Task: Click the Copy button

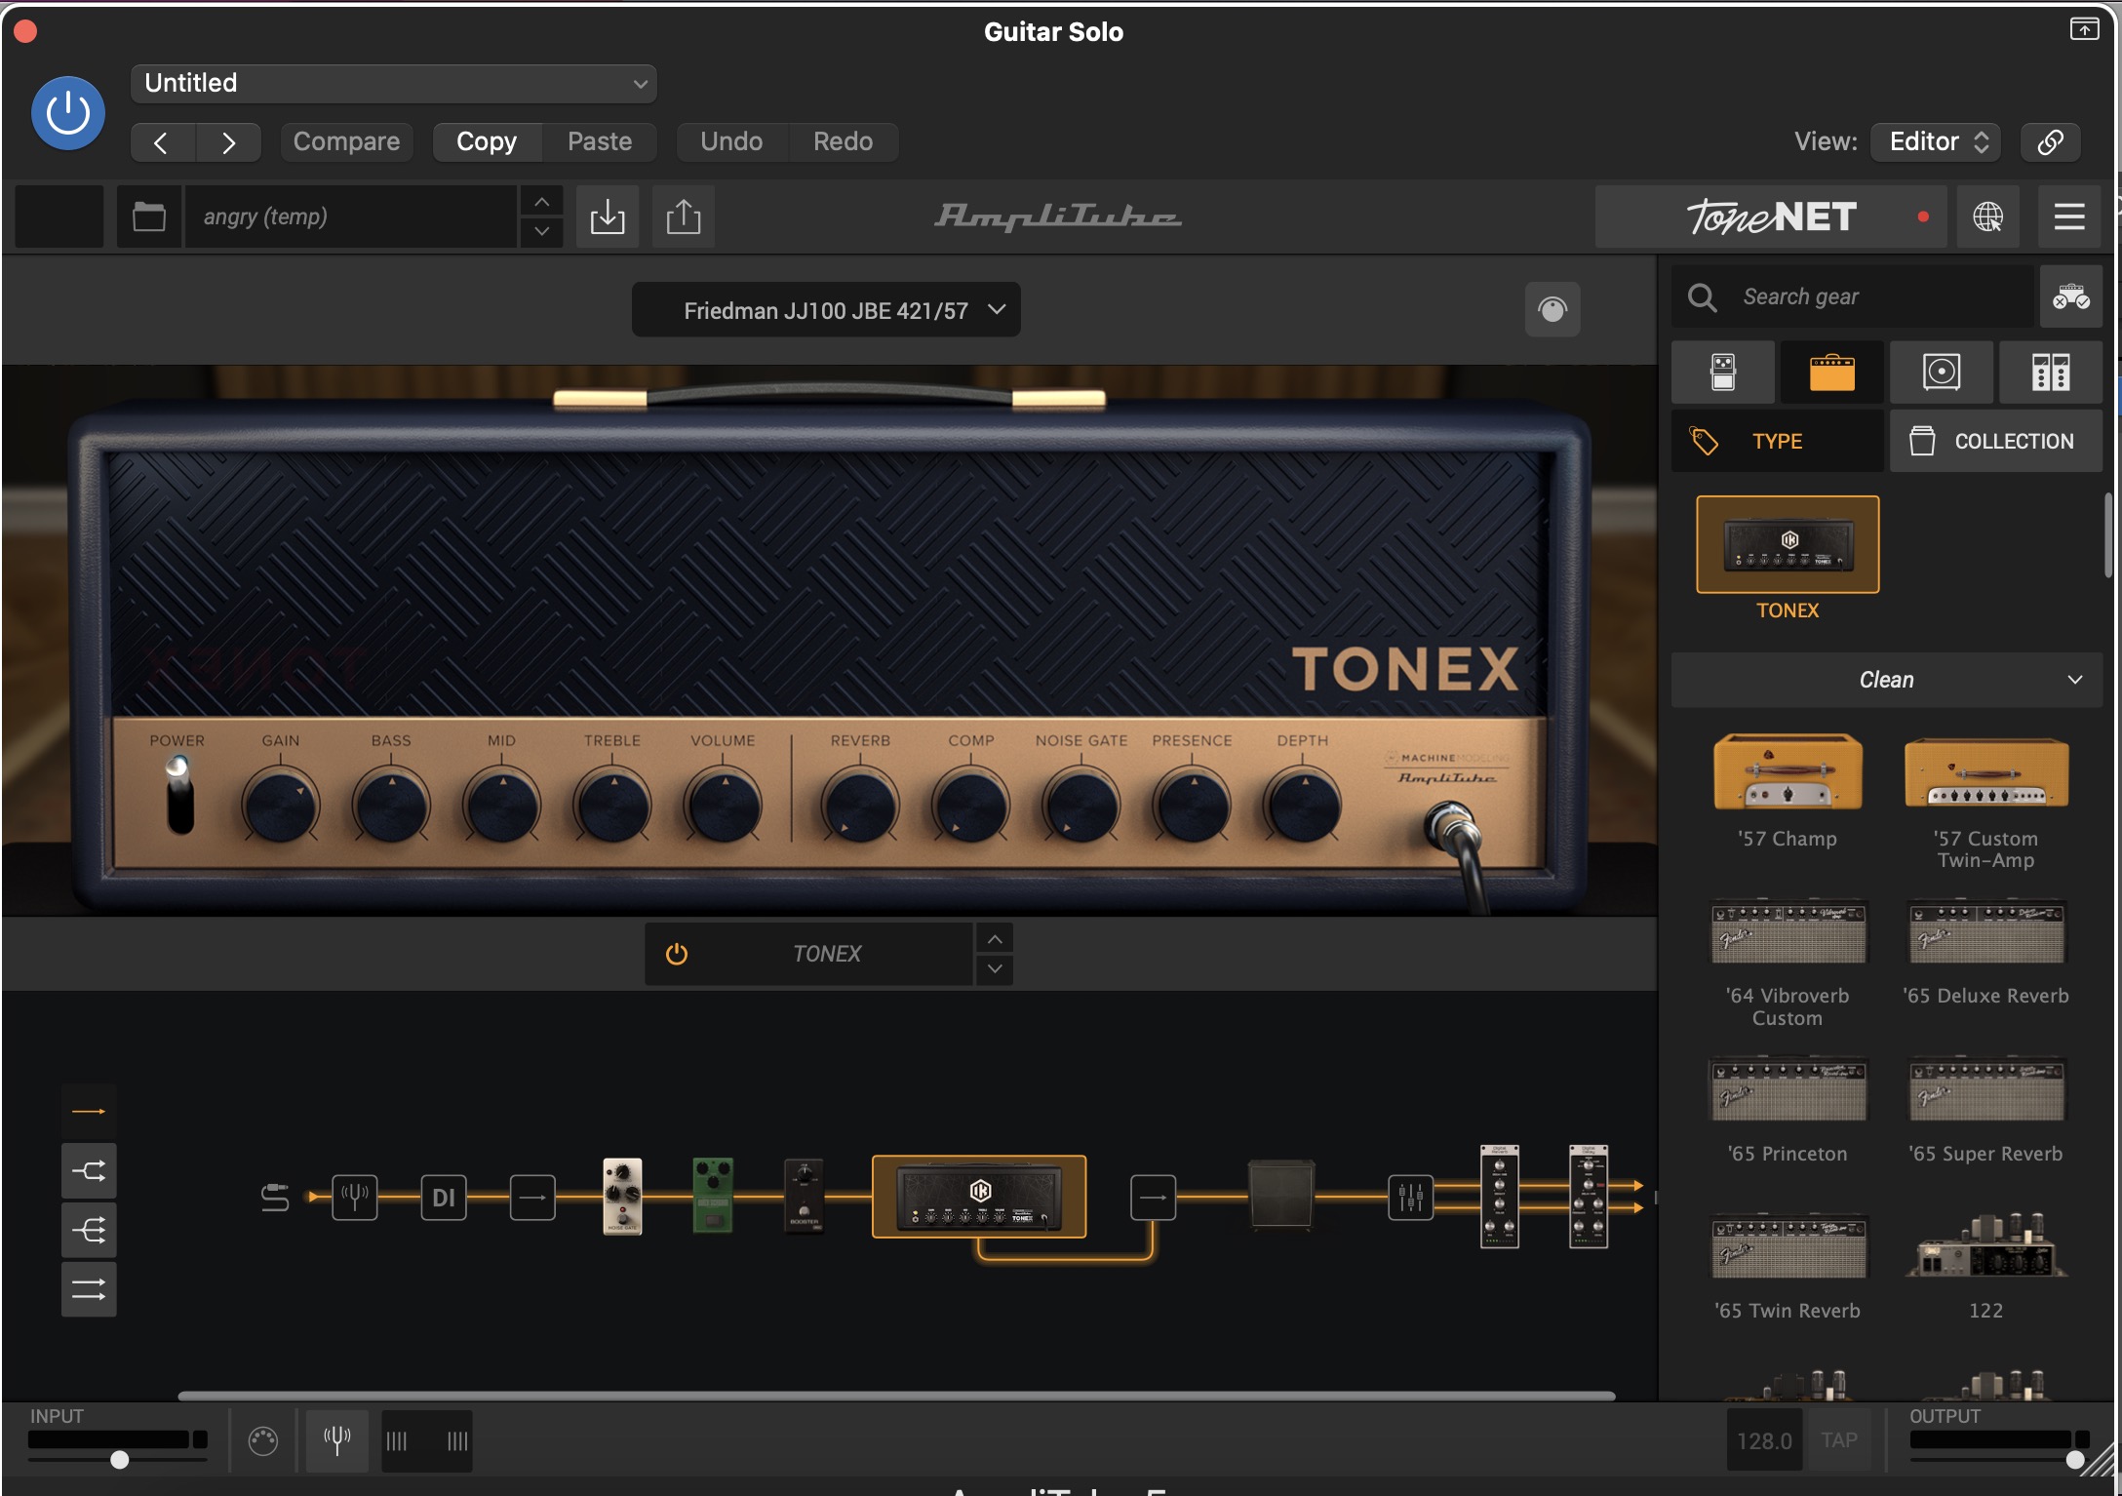Action: [x=487, y=141]
